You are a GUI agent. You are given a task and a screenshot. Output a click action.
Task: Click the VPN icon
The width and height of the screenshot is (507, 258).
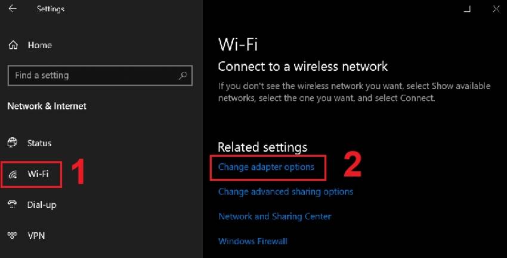[x=13, y=235]
